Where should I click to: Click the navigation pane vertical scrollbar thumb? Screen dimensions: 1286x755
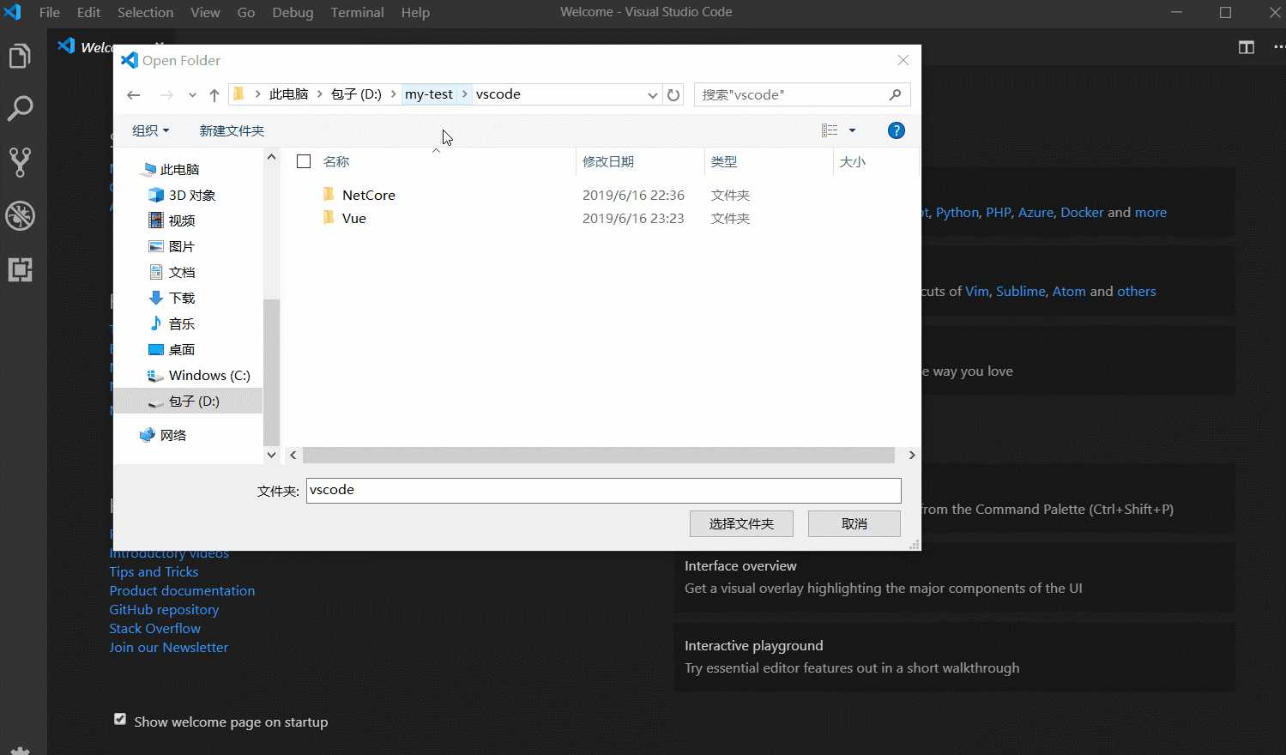point(271,371)
